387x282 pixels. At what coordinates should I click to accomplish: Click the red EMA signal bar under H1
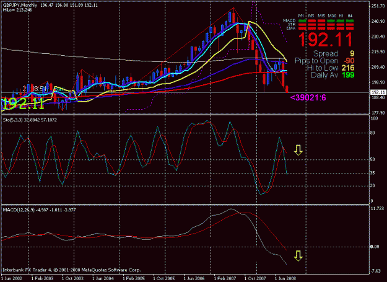coord(341,29)
